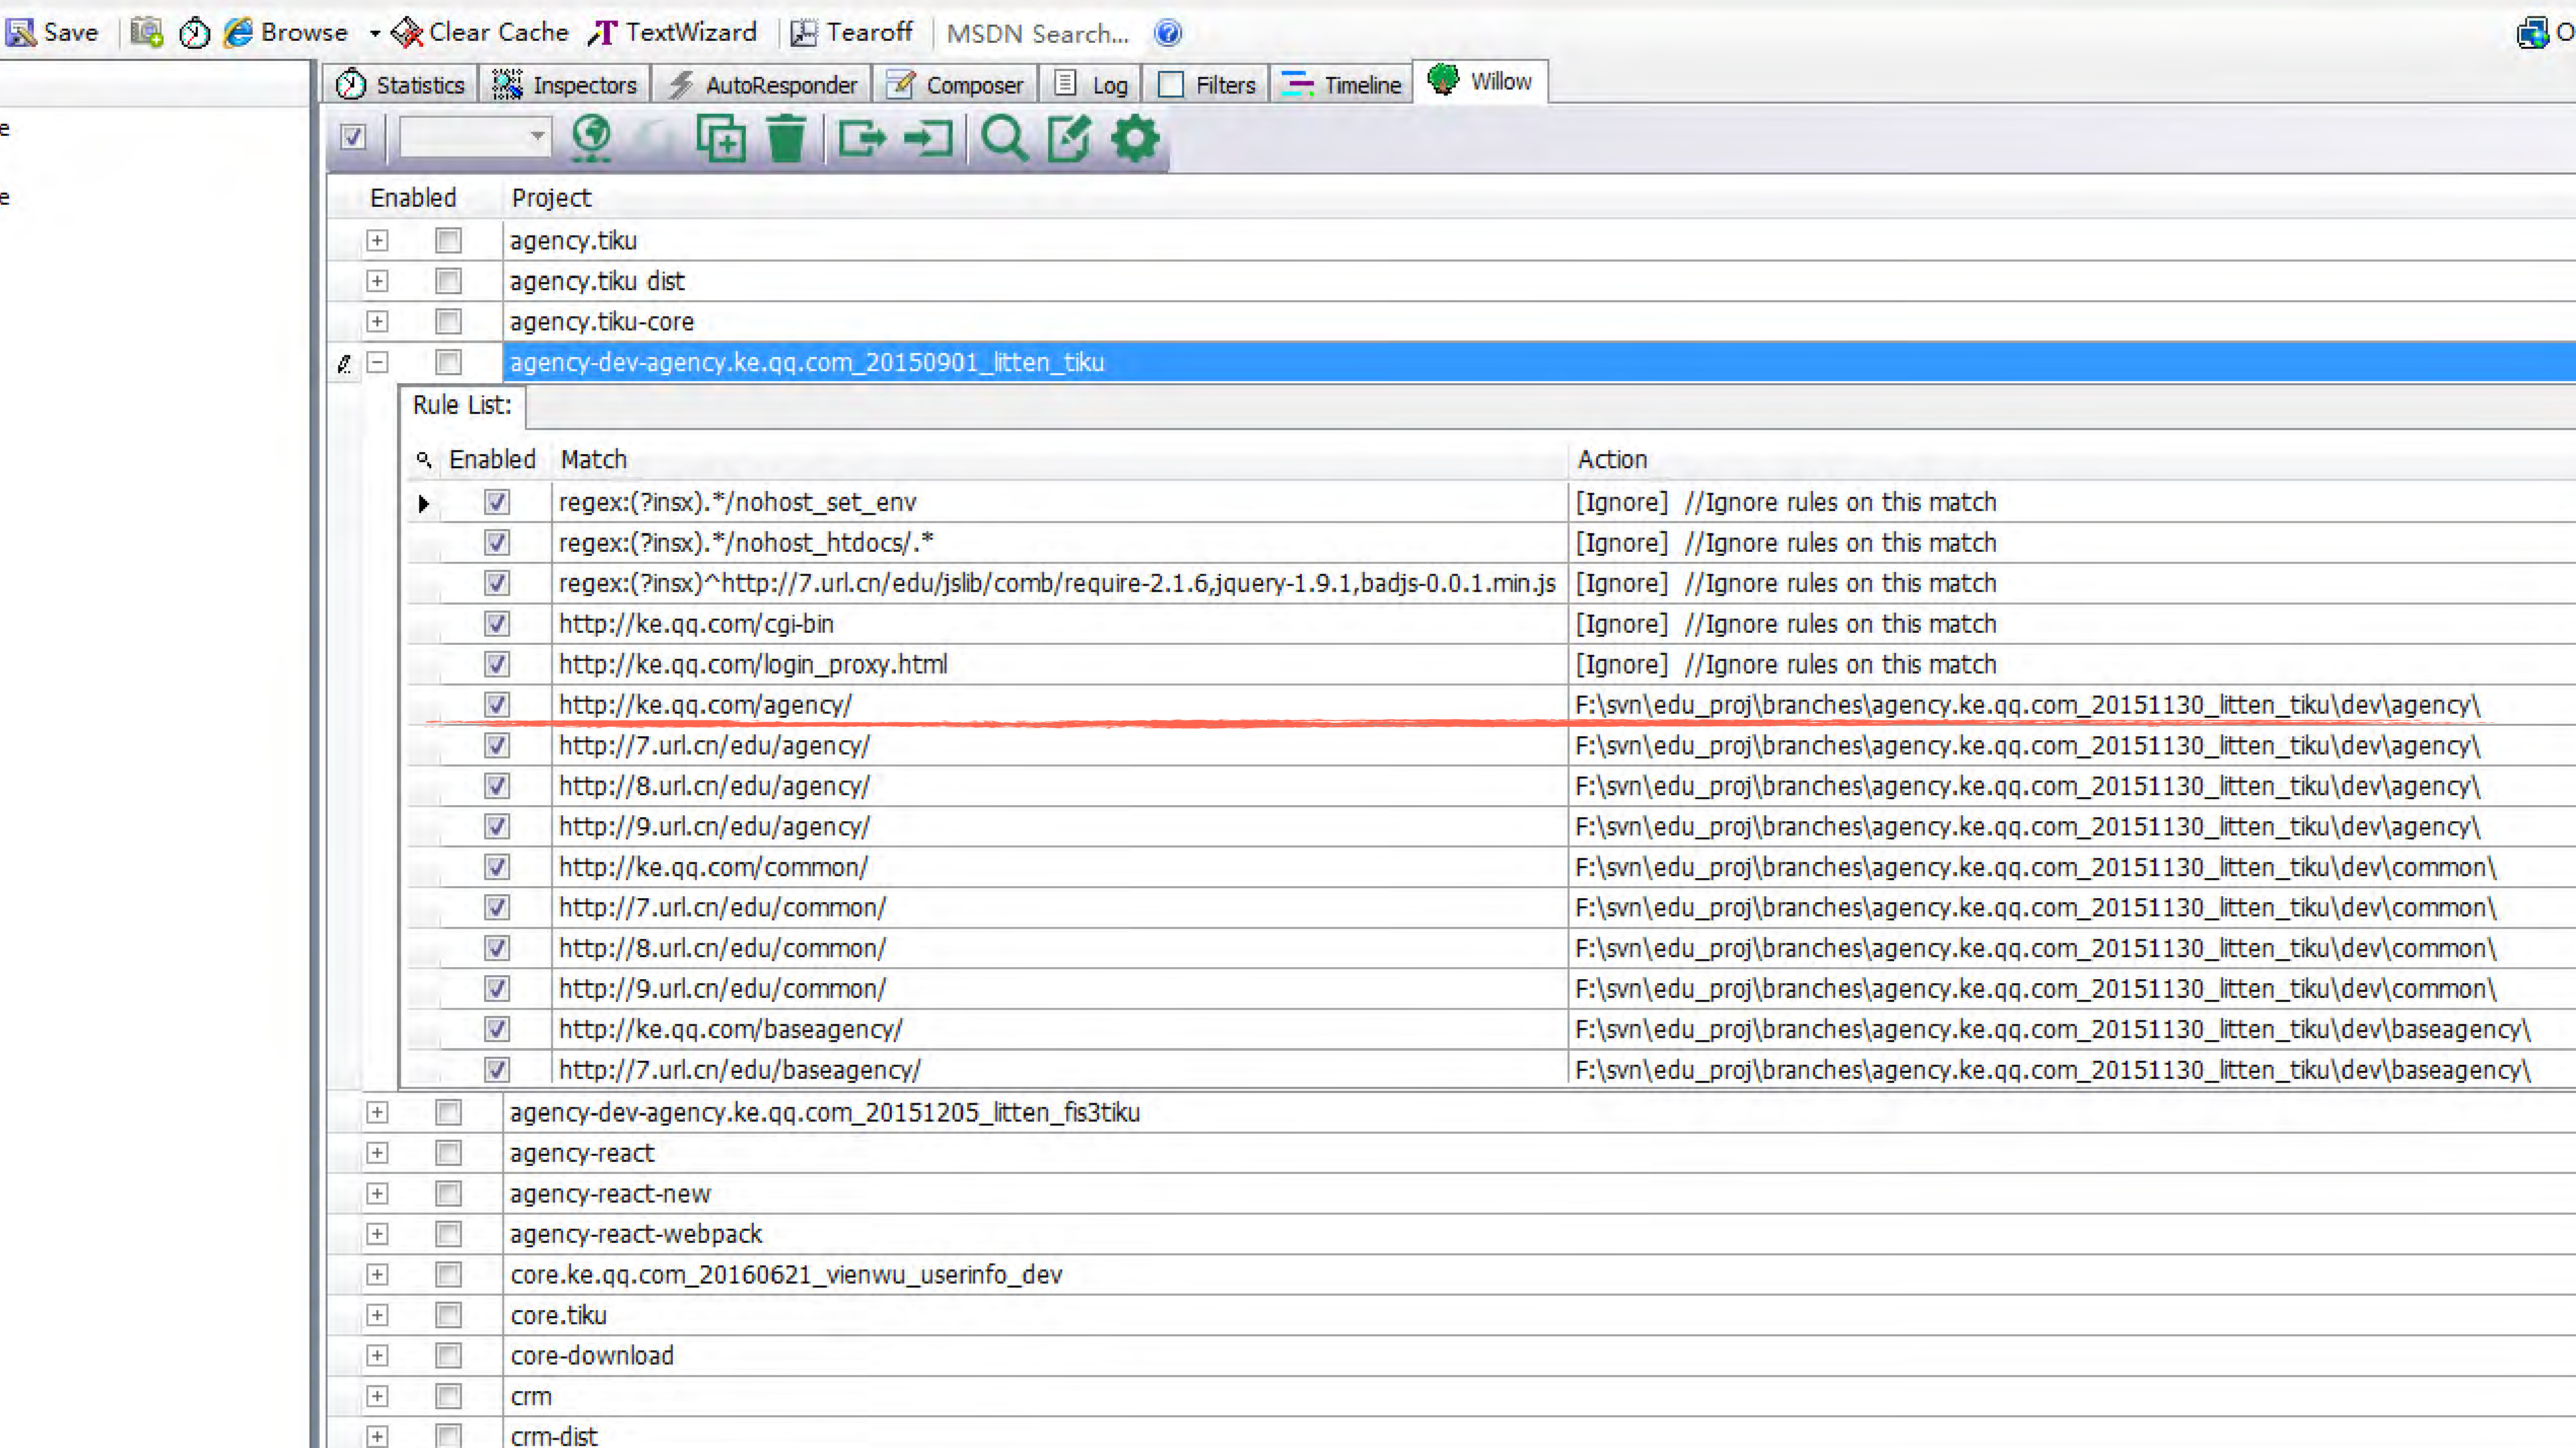Viewport: 2576px width, 1448px height.
Task: Select the core-download project row
Action: click(592, 1355)
